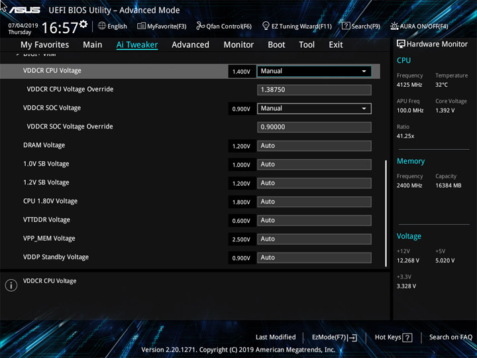Click the EzMode(F7) switch
The image size is (477, 358).
pos(335,337)
